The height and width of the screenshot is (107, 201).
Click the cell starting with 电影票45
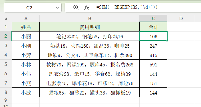point(89,83)
